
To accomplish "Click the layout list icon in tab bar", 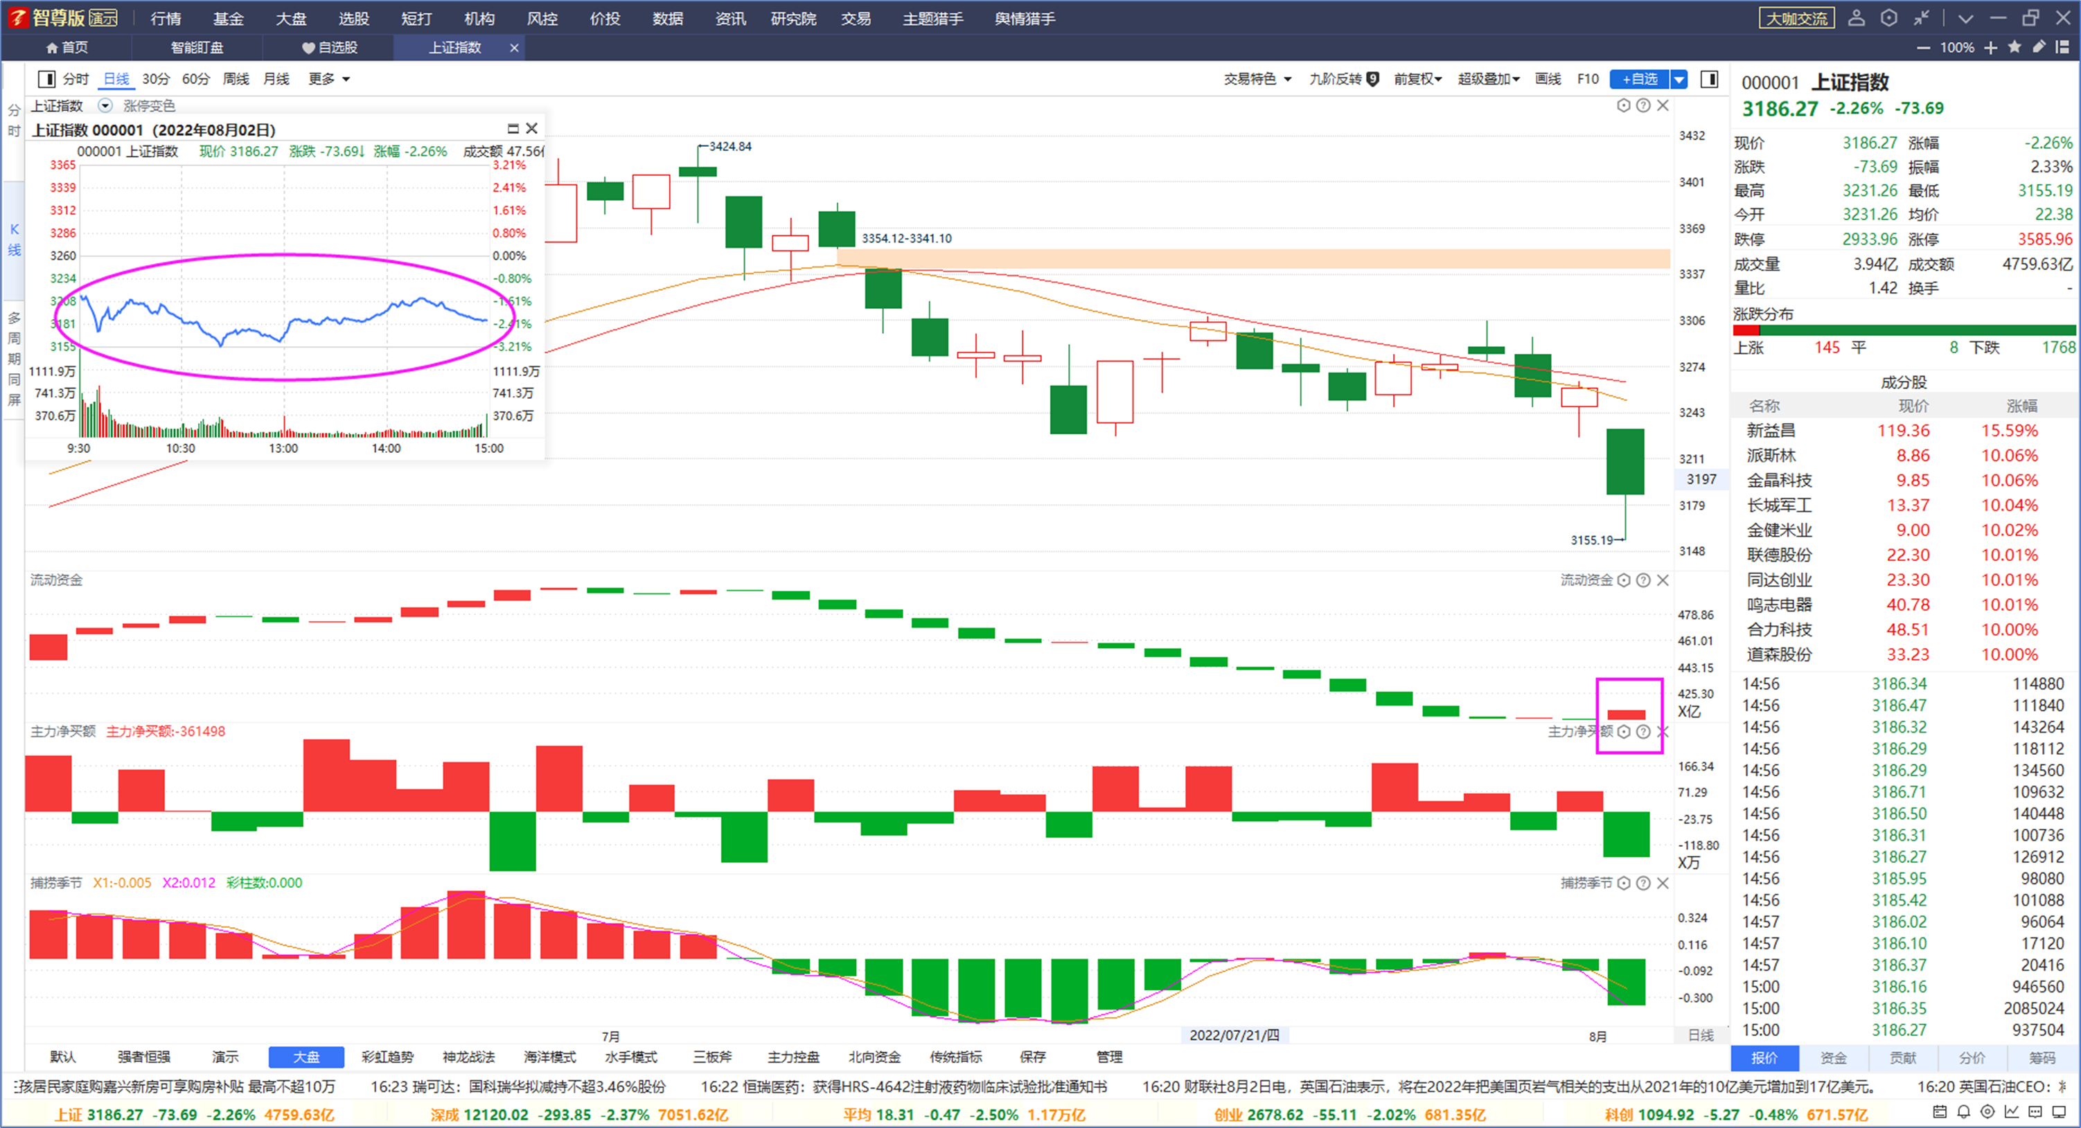I will [x=2062, y=47].
